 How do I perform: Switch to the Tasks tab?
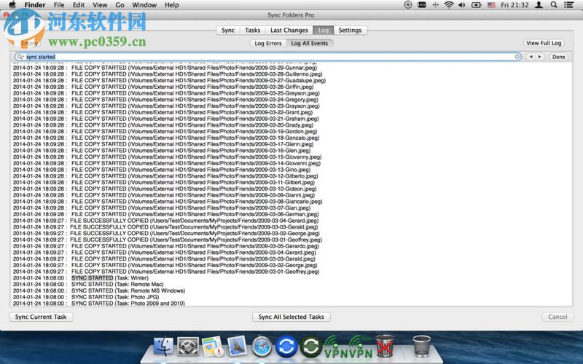point(252,30)
